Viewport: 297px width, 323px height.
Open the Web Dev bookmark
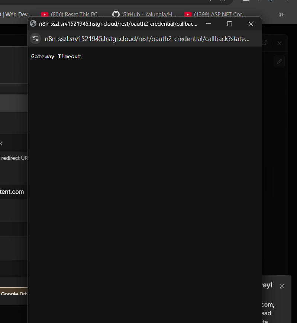coord(16,15)
